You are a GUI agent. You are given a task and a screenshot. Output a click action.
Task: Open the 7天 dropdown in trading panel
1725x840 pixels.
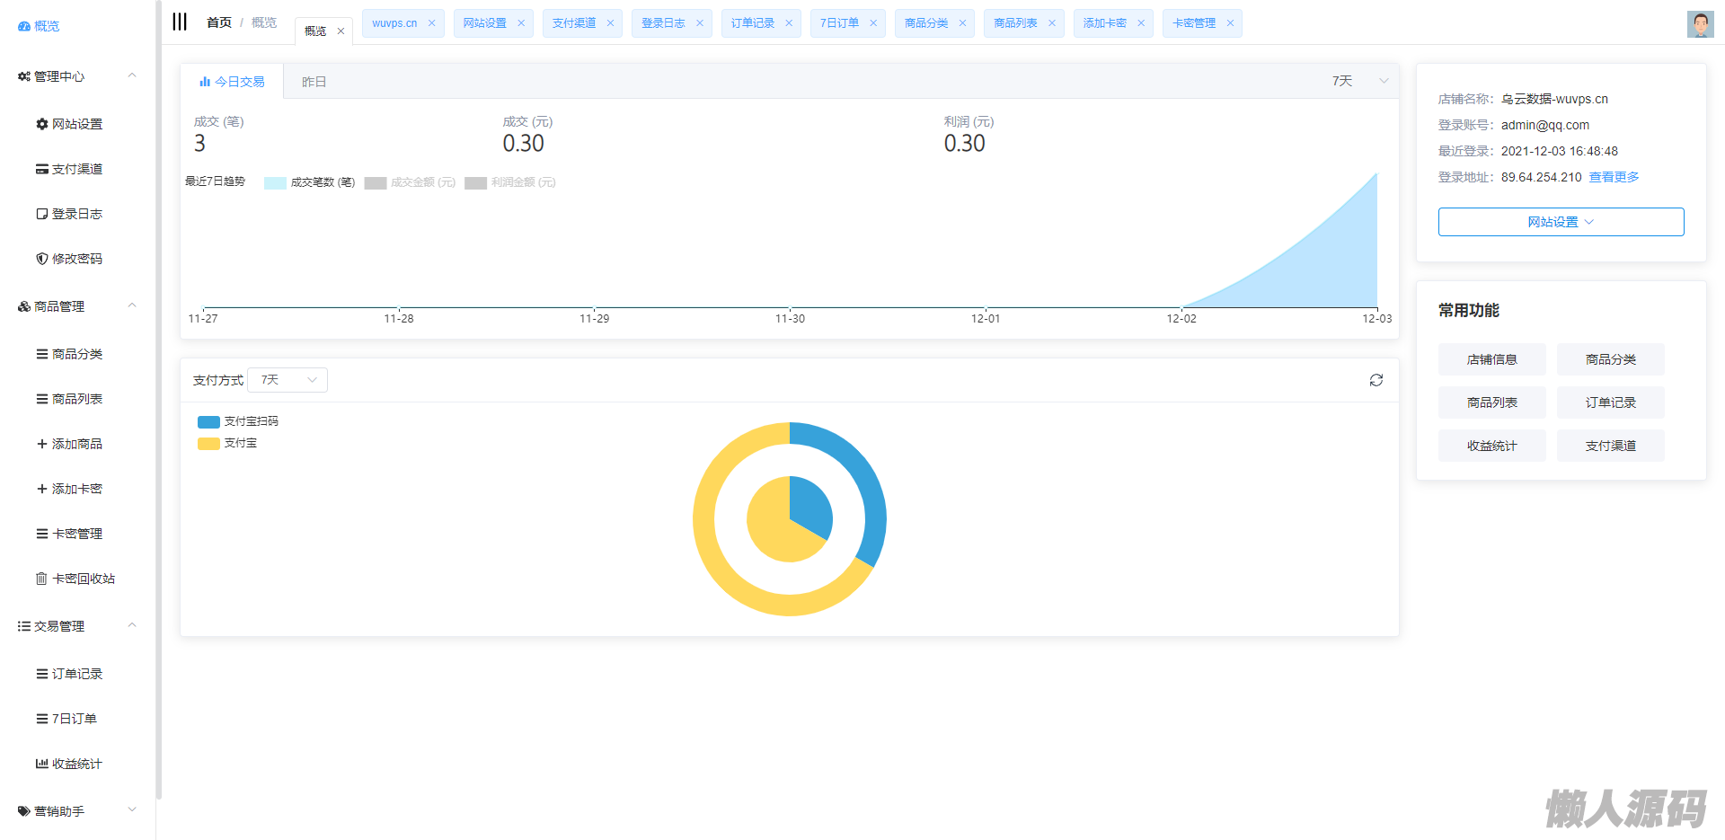point(1359,81)
